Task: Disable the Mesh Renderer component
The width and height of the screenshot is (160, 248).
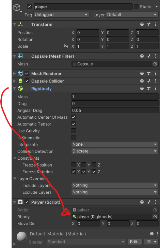Action: coord(27,73)
